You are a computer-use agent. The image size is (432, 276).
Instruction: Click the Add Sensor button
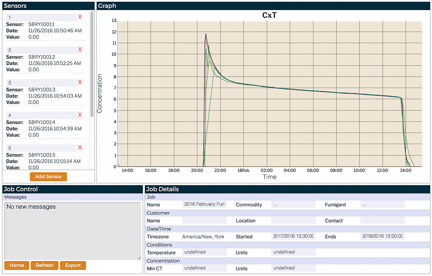pyautogui.click(x=48, y=177)
